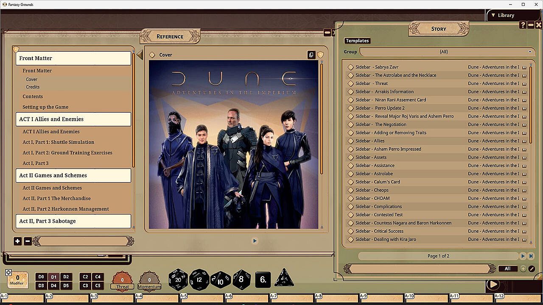Image resolution: width=543 pixels, height=305 pixels.
Task: Click the Story search filter field
Action: tap(420, 269)
